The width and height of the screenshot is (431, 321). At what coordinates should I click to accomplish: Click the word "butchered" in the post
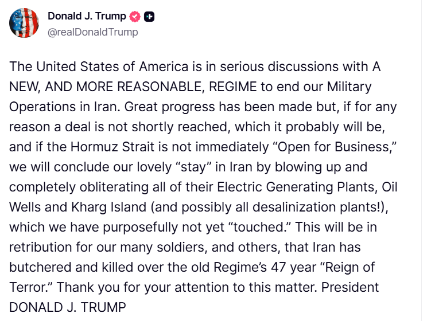click(35, 267)
